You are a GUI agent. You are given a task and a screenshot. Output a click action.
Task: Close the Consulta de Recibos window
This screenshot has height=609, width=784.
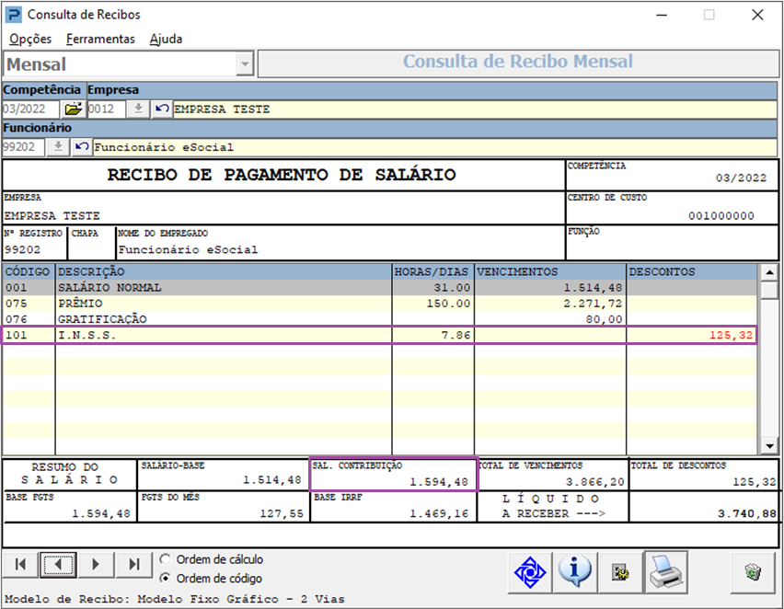point(757,15)
